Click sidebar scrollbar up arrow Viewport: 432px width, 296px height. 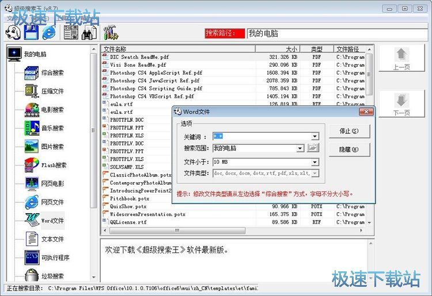click(x=94, y=49)
